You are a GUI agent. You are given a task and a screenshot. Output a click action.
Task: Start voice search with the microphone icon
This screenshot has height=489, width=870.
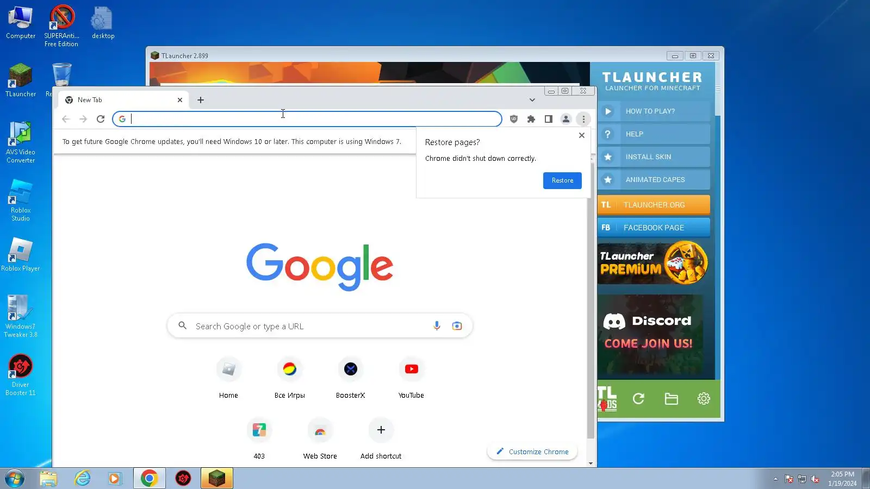coord(437,326)
